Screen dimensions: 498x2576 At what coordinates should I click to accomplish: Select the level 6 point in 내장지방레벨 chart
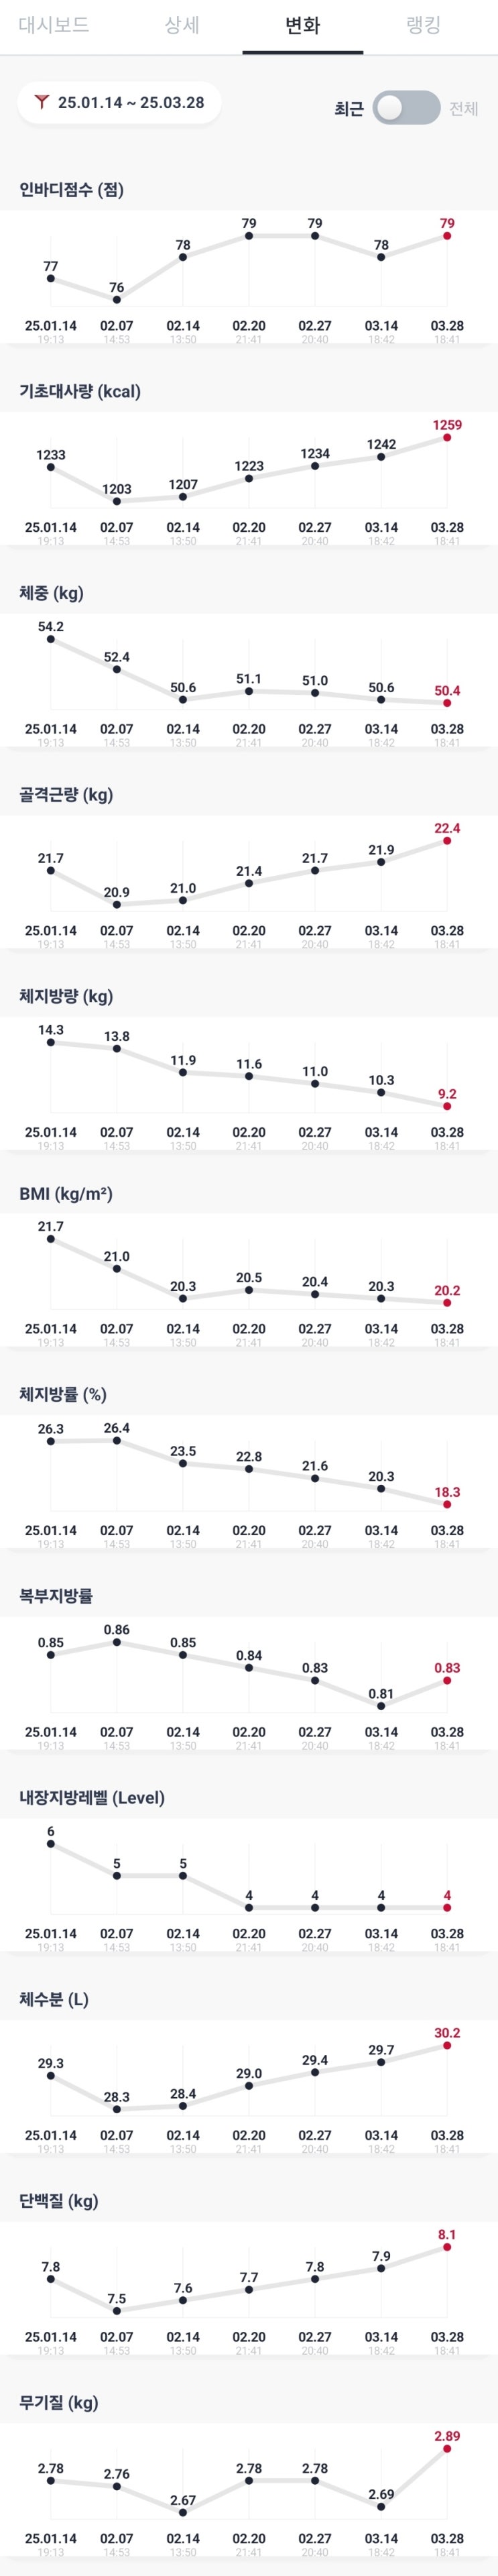(x=51, y=1844)
